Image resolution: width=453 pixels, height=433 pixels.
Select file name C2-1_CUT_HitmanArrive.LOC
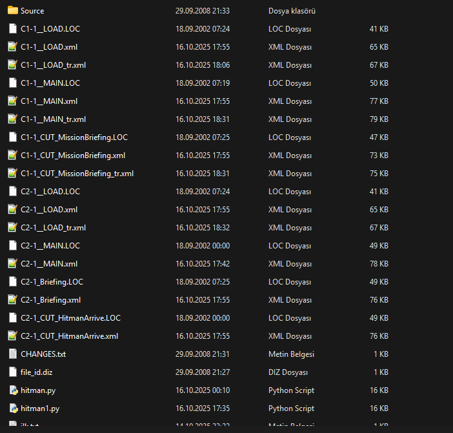(x=70, y=318)
